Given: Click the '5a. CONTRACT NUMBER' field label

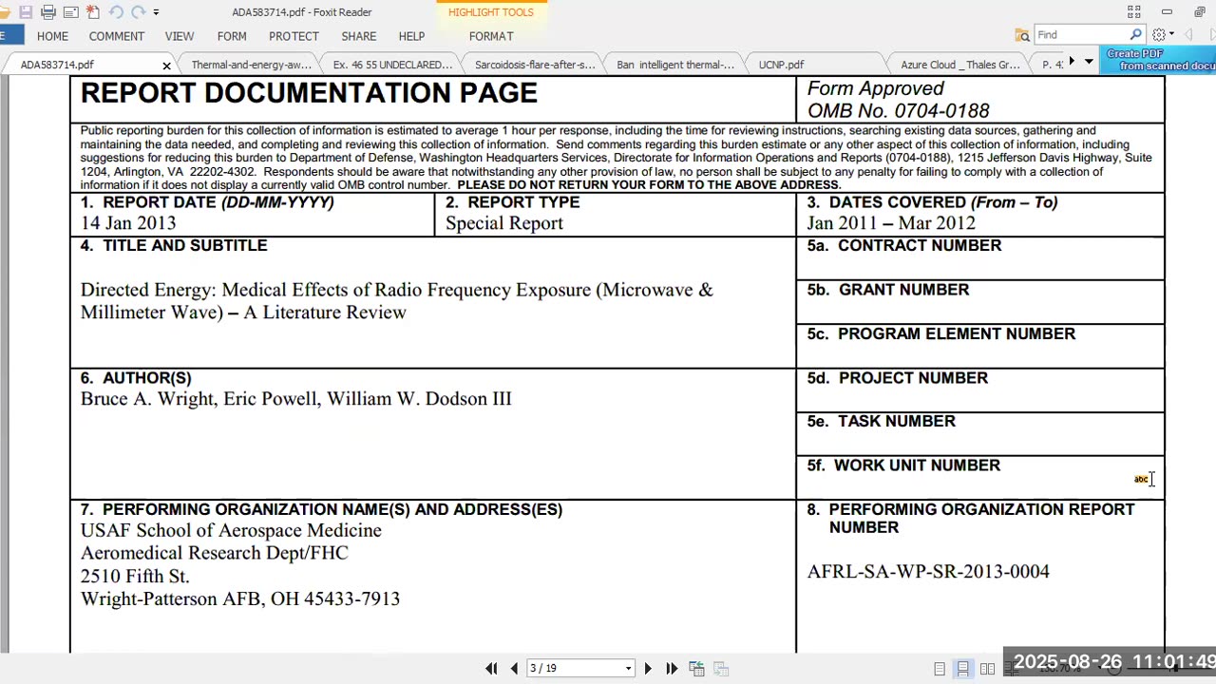Looking at the screenshot, I should coord(904,245).
